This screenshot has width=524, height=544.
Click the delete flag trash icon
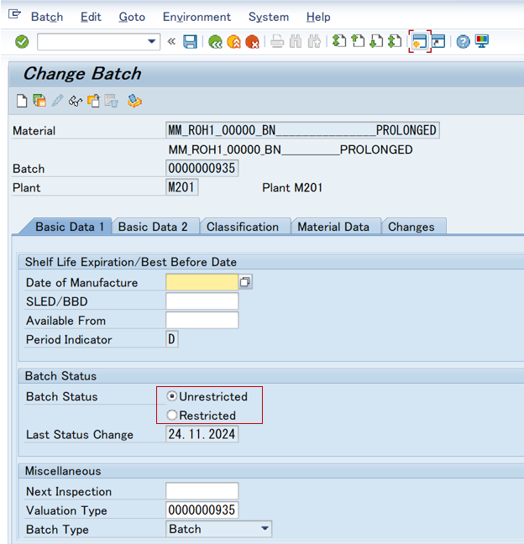tap(112, 101)
